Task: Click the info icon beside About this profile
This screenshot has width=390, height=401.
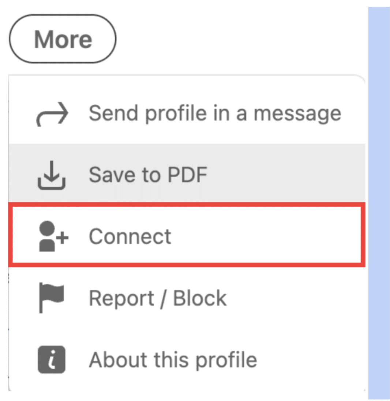Action: (51, 359)
